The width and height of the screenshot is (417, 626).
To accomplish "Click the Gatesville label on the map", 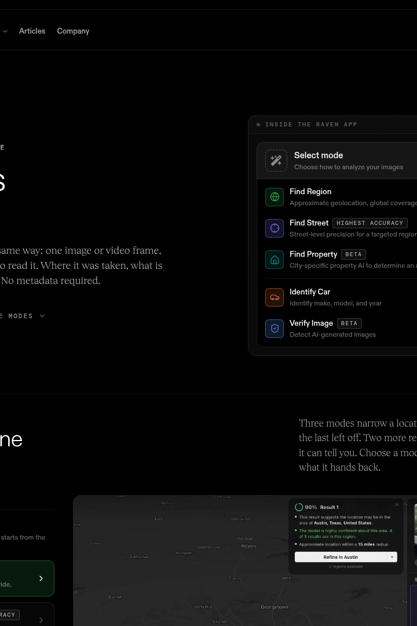I will [x=240, y=518].
